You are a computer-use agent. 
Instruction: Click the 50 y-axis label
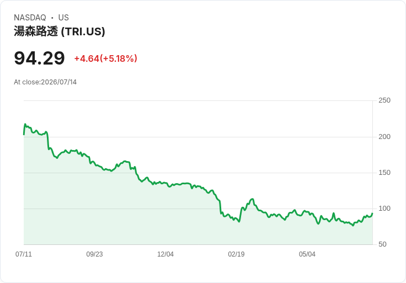[x=382, y=244]
